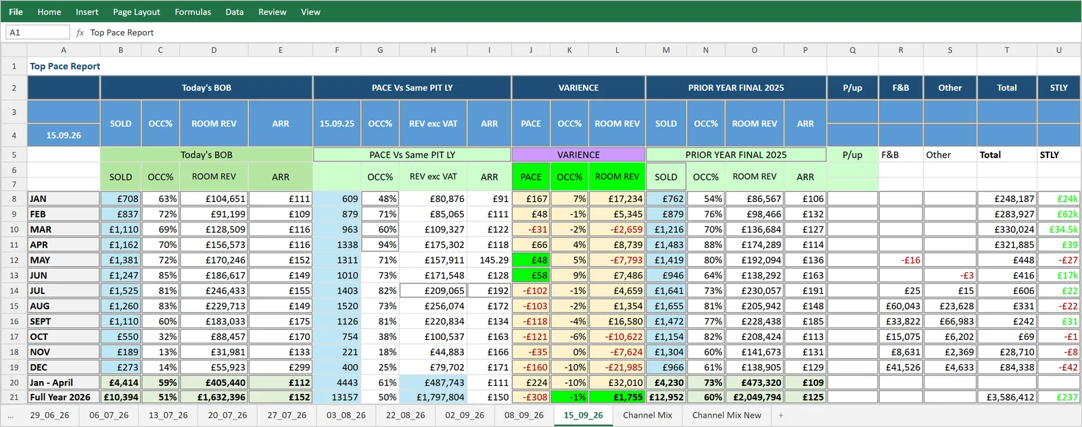Image resolution: width=1082 pixels, height=427 pixels.
Task: Click the dark blue VARIENCE header cell
Action: (x=578, y=88)
